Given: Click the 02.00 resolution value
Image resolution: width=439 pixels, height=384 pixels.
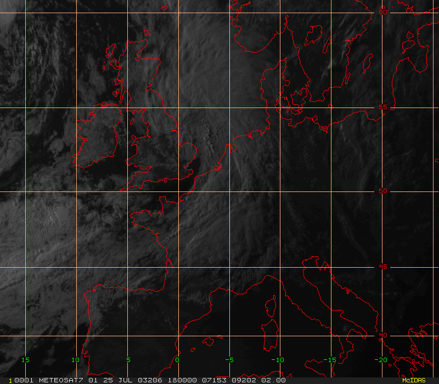Looking at the screenshot, I should (x=273, y=380).
